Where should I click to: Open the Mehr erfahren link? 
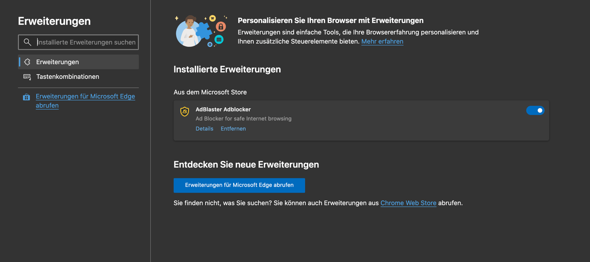382,41
